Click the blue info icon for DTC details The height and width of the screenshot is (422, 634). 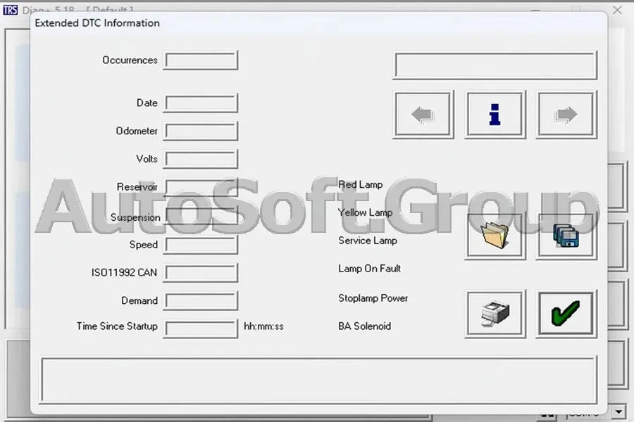495,114
